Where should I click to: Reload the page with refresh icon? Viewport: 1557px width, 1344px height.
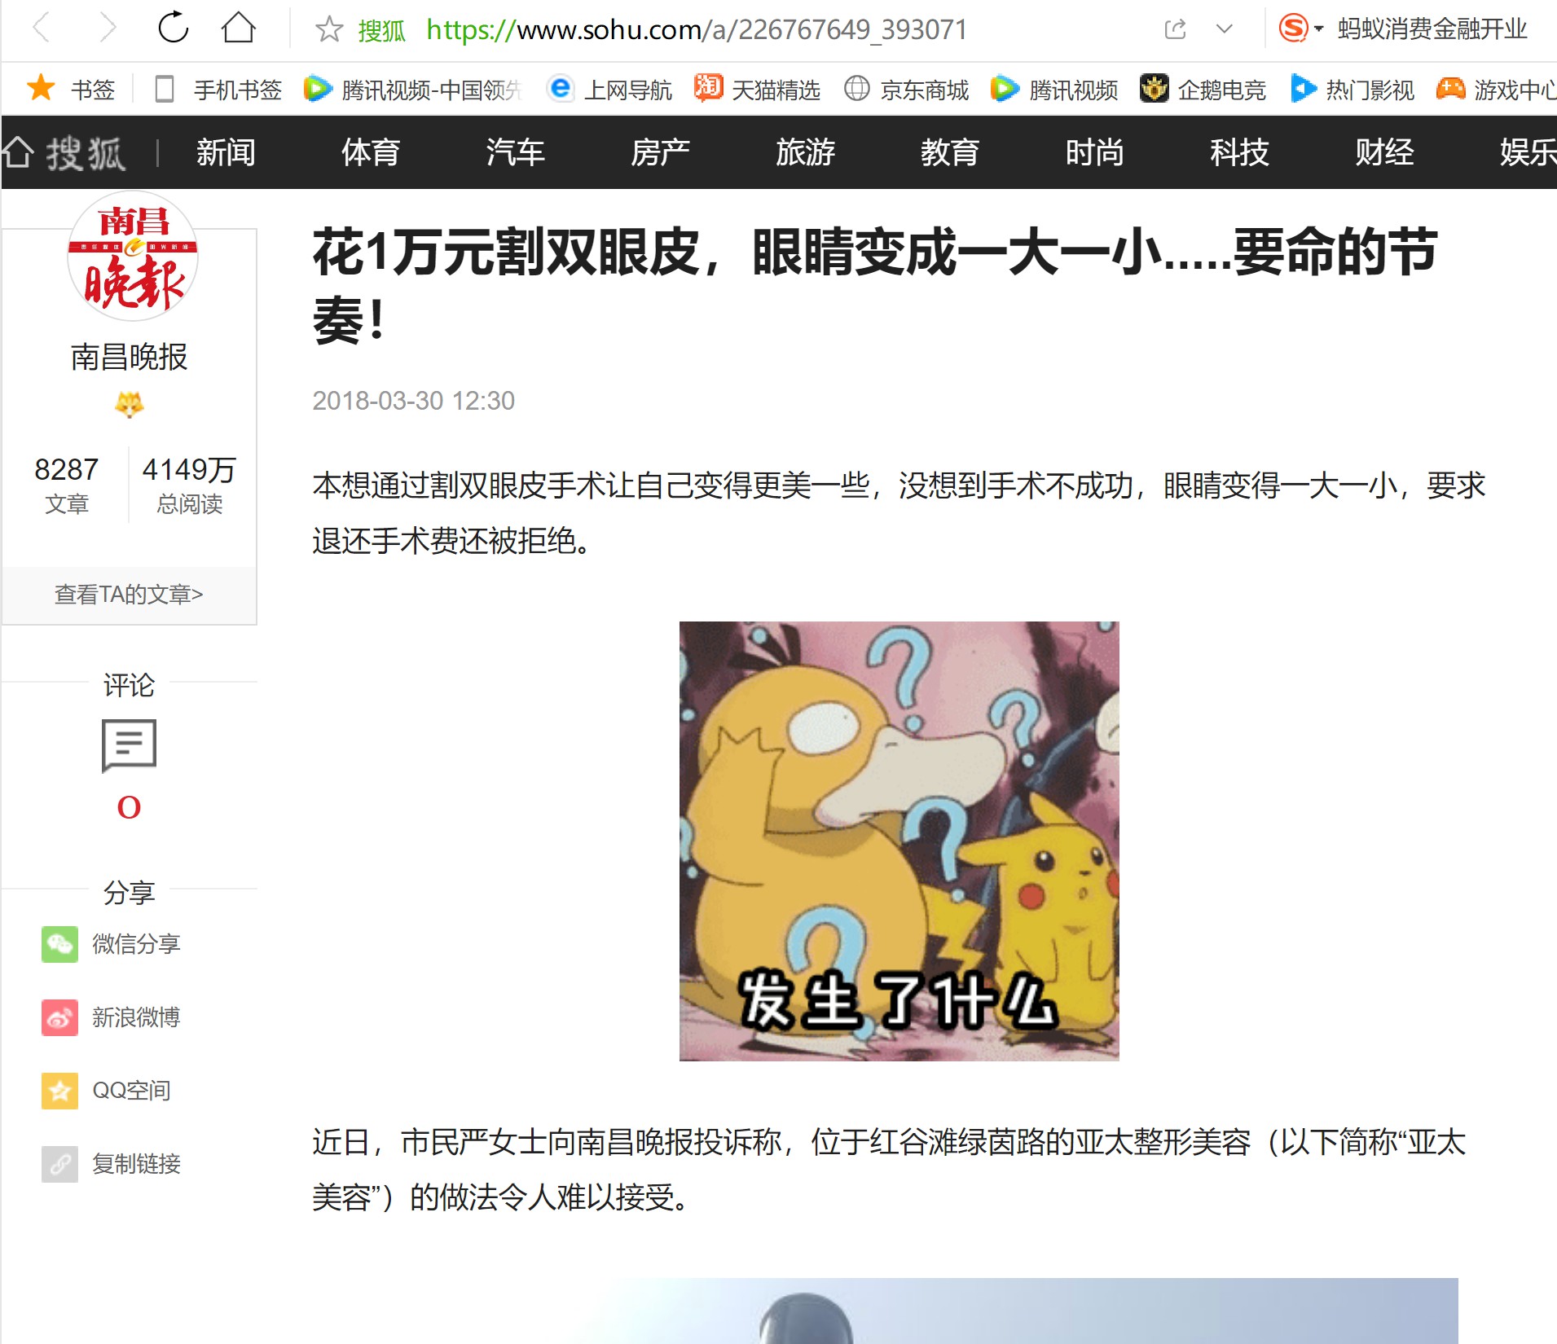(173, 29)
